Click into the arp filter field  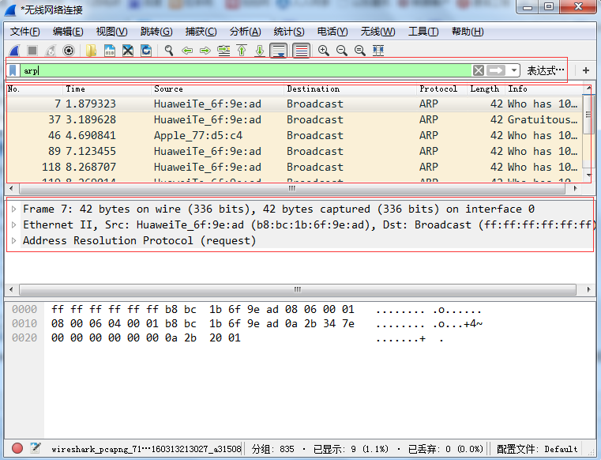(246, 70)
